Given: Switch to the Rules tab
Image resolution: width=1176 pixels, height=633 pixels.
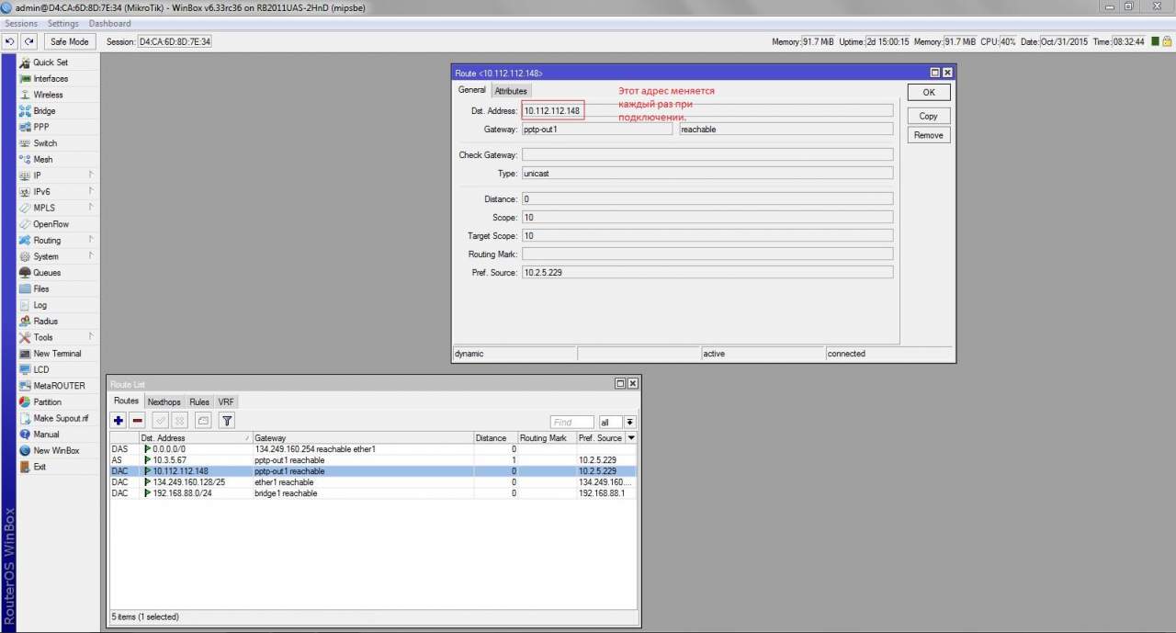Looking at the screenshot, I should click(x=199, y=401).
